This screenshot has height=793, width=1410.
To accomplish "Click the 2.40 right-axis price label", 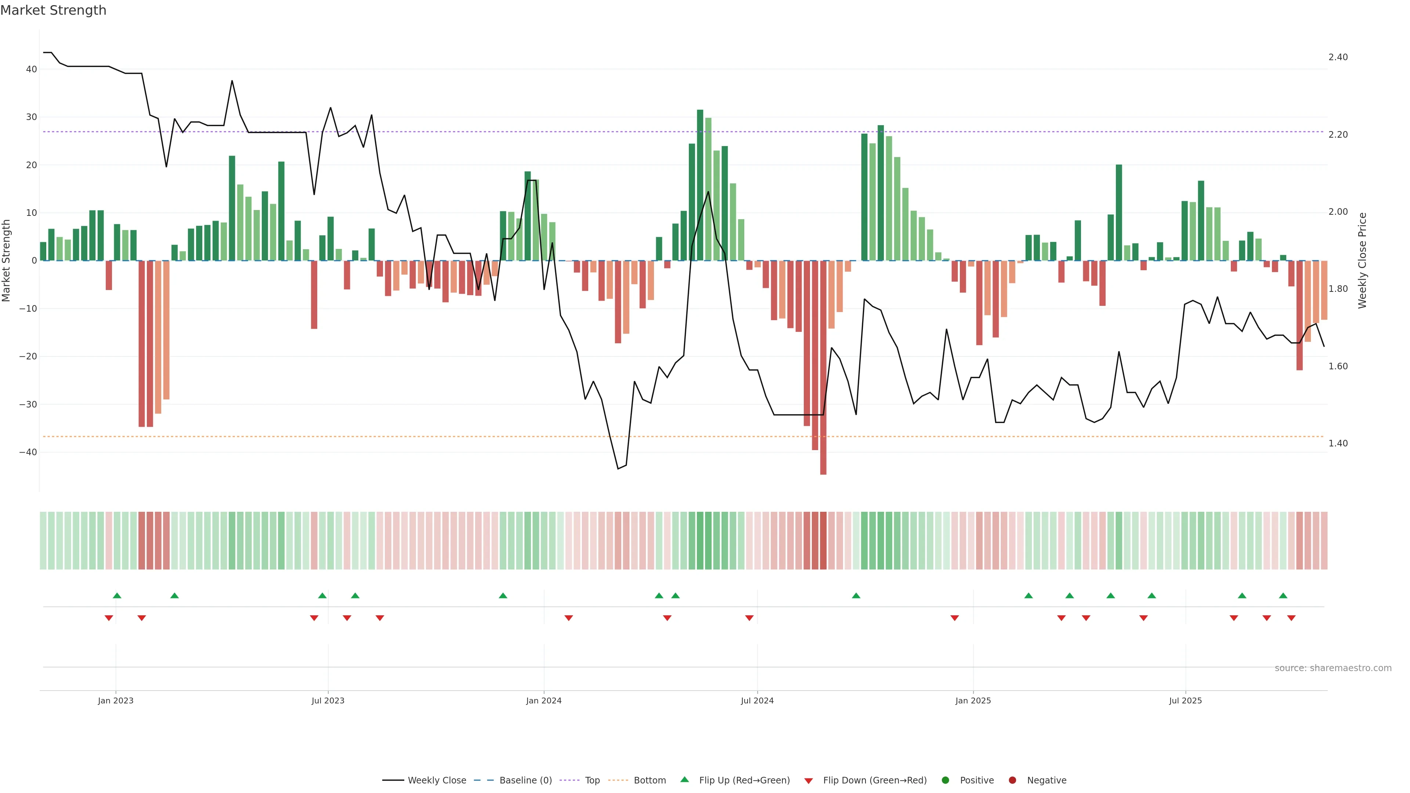I will (1338, 57).
